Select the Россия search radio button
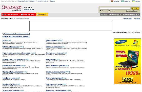Image resolution: width=142 pixels, height=92 pixels. point(109,11)
